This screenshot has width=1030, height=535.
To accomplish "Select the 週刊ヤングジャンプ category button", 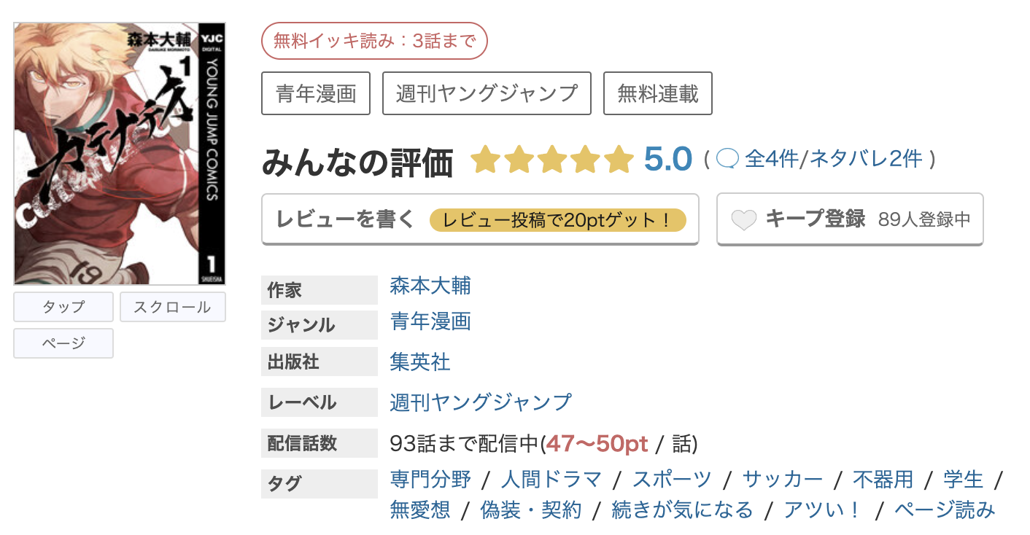I will click(x=486, y=93).
